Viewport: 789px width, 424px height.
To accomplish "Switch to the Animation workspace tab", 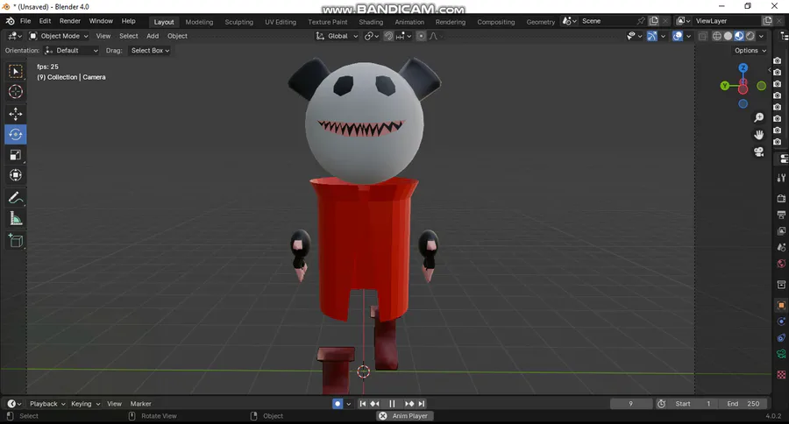I will [x=409, y=22].
